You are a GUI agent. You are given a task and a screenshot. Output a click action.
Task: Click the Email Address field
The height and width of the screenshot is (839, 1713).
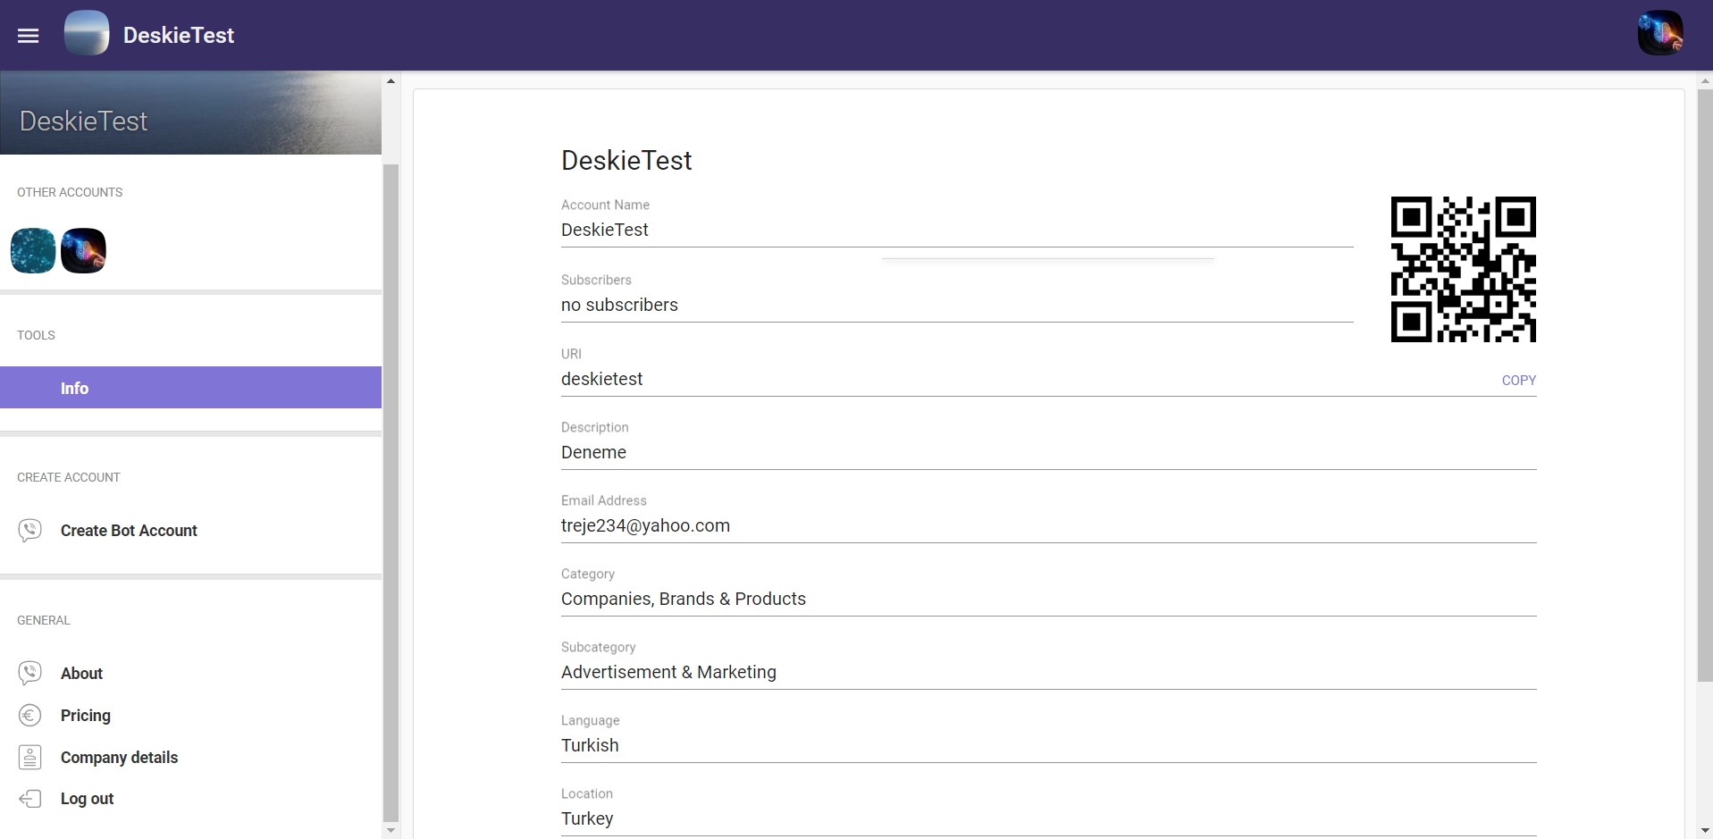(1048, 525)
